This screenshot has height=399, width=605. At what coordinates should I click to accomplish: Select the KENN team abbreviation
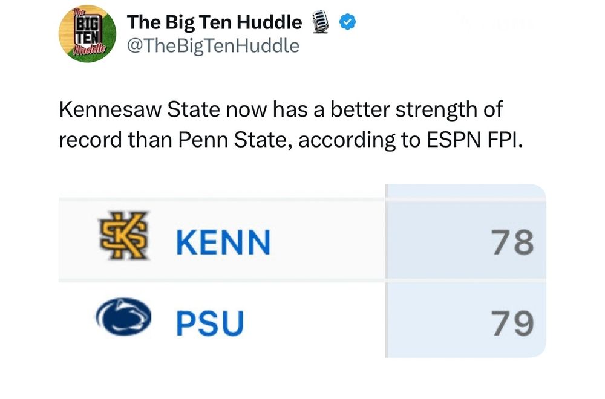(223, 243)
